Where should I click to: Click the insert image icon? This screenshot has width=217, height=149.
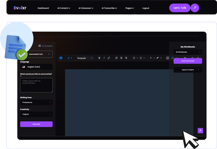click(168, 58)
